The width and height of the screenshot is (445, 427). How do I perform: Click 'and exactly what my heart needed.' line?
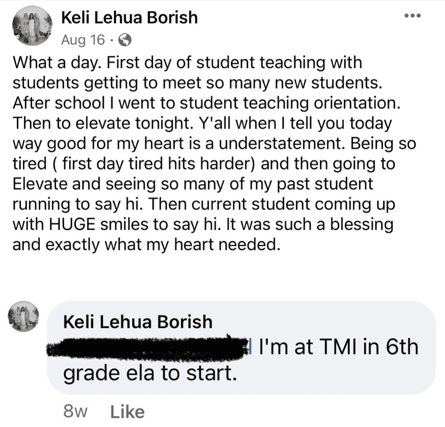[146, 245]
